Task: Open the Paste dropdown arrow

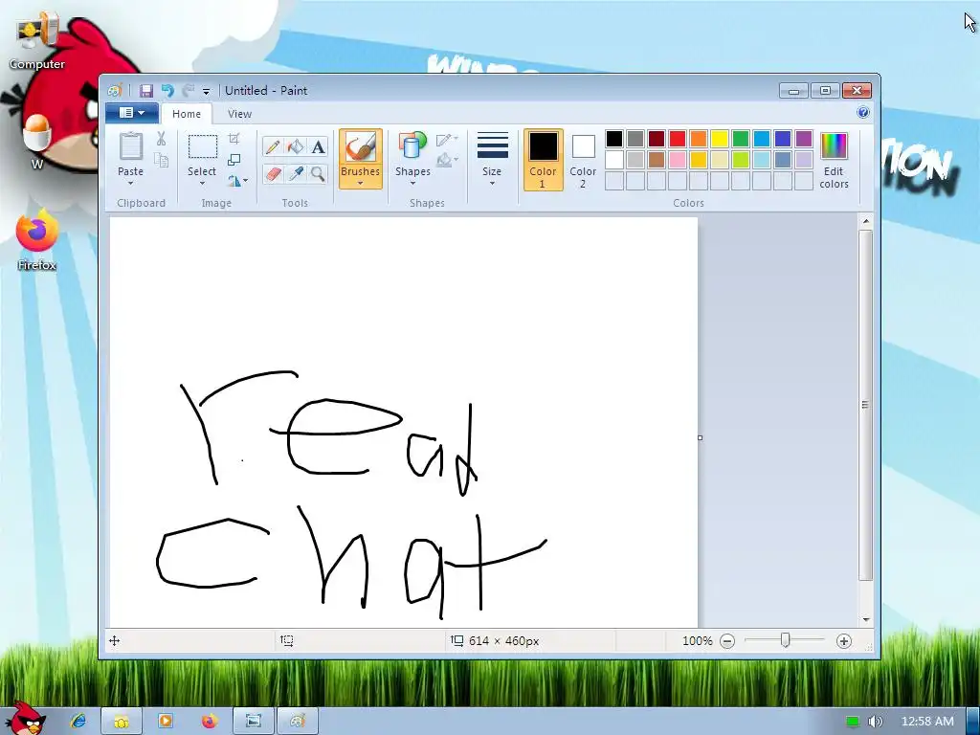Action: (x=130, y=184)
